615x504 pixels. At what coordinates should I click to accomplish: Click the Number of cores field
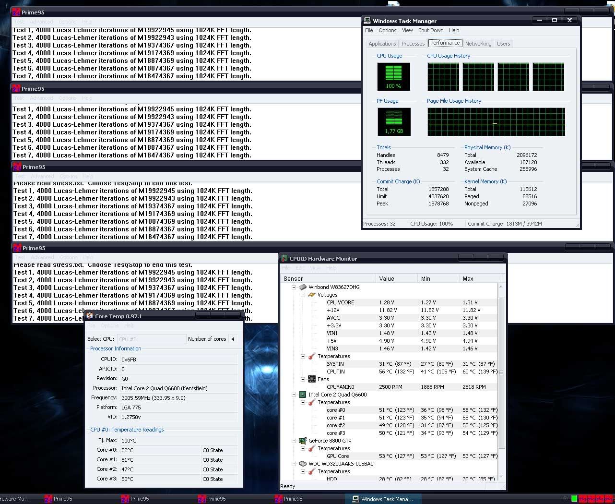(233, 339)
